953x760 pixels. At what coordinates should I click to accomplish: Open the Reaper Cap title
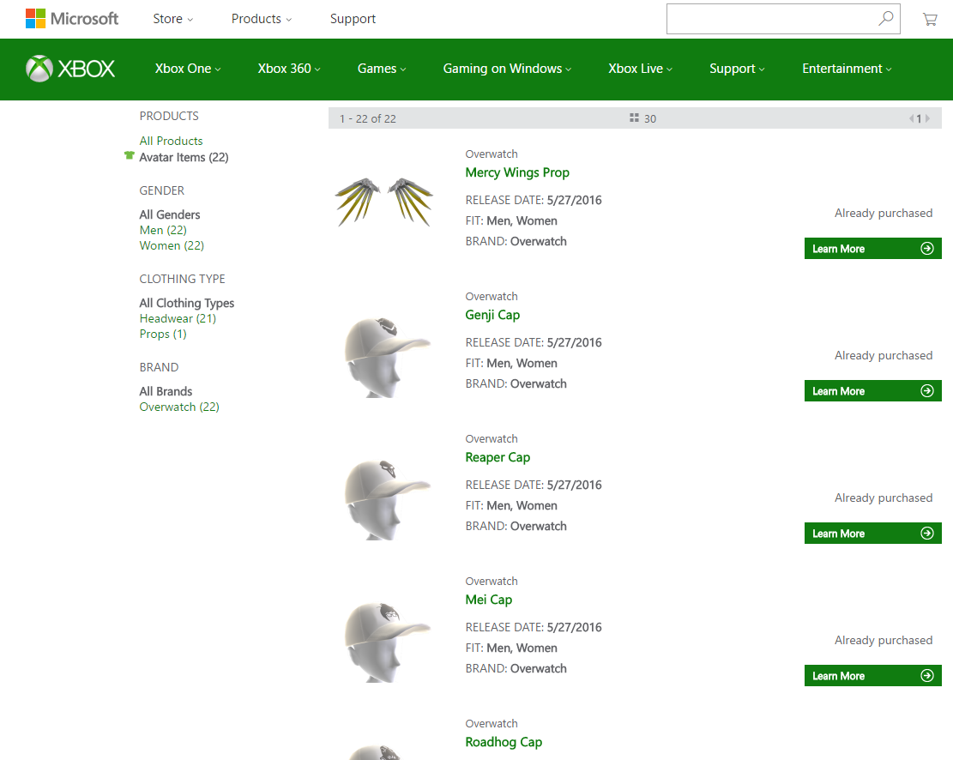pos(498,457)
